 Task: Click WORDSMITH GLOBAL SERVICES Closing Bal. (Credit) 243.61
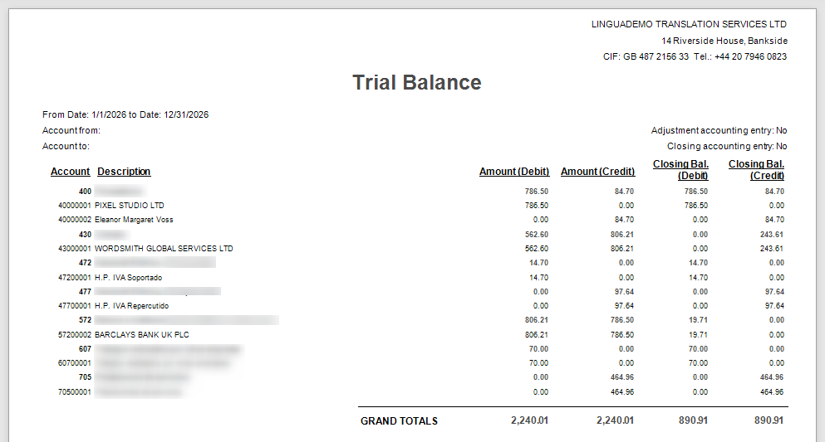pos(771,248)
